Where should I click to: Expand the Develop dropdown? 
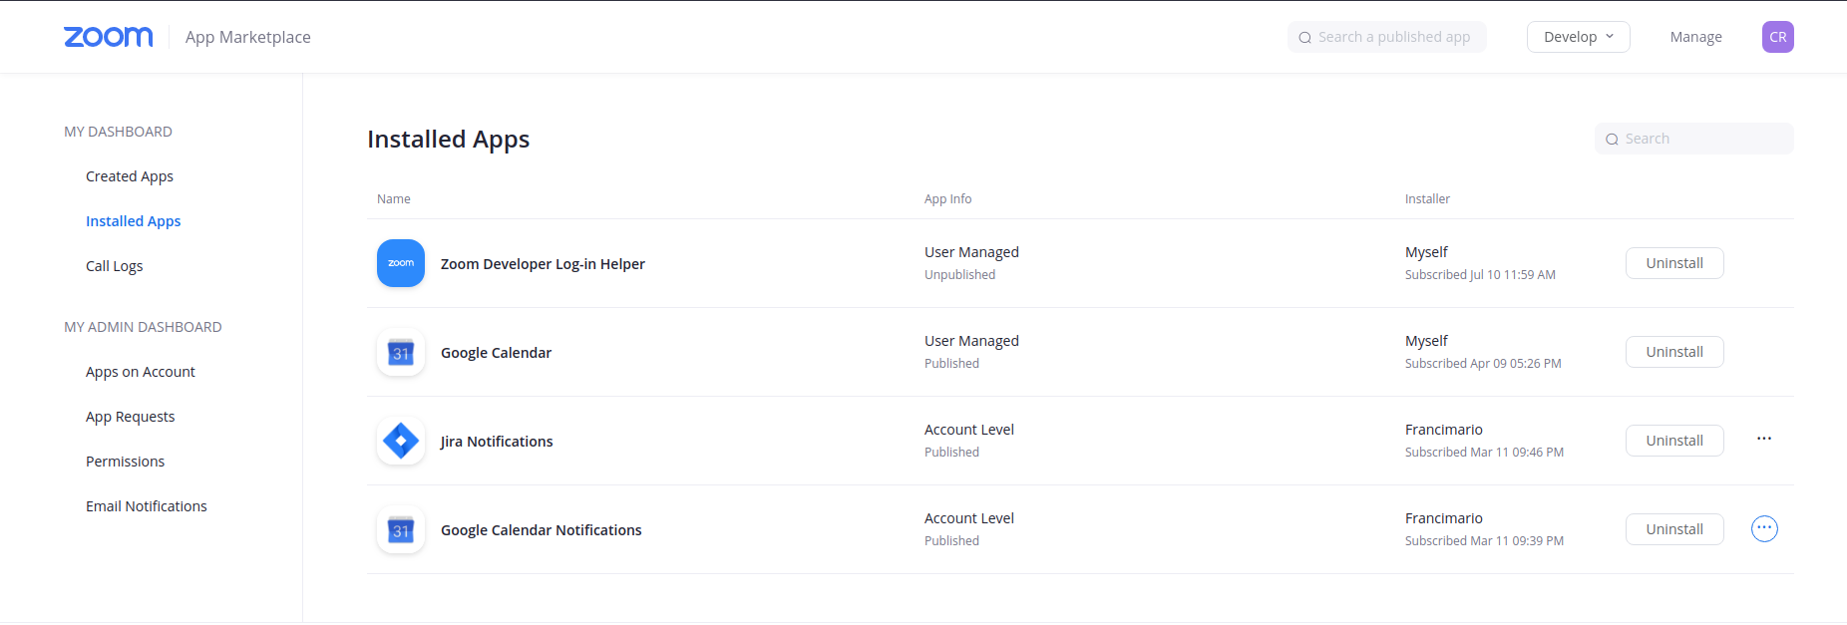pyautogui.click(x=1578, y=37)
